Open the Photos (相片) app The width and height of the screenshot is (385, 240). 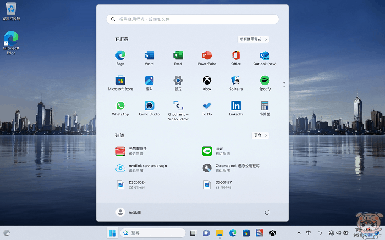click(x=149, y=83)
